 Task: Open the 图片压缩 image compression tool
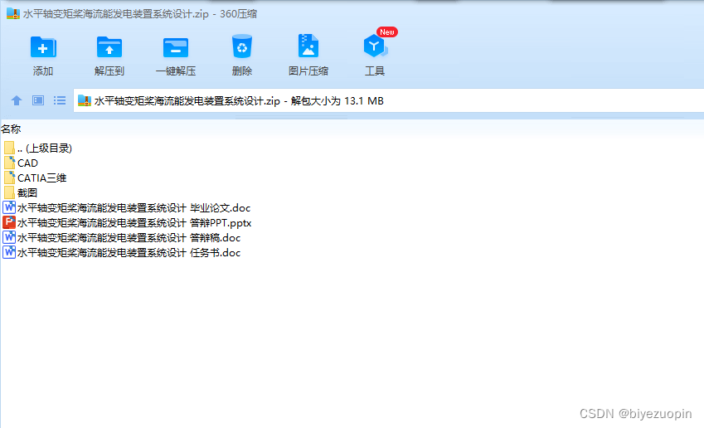click(x=308, y=46)
